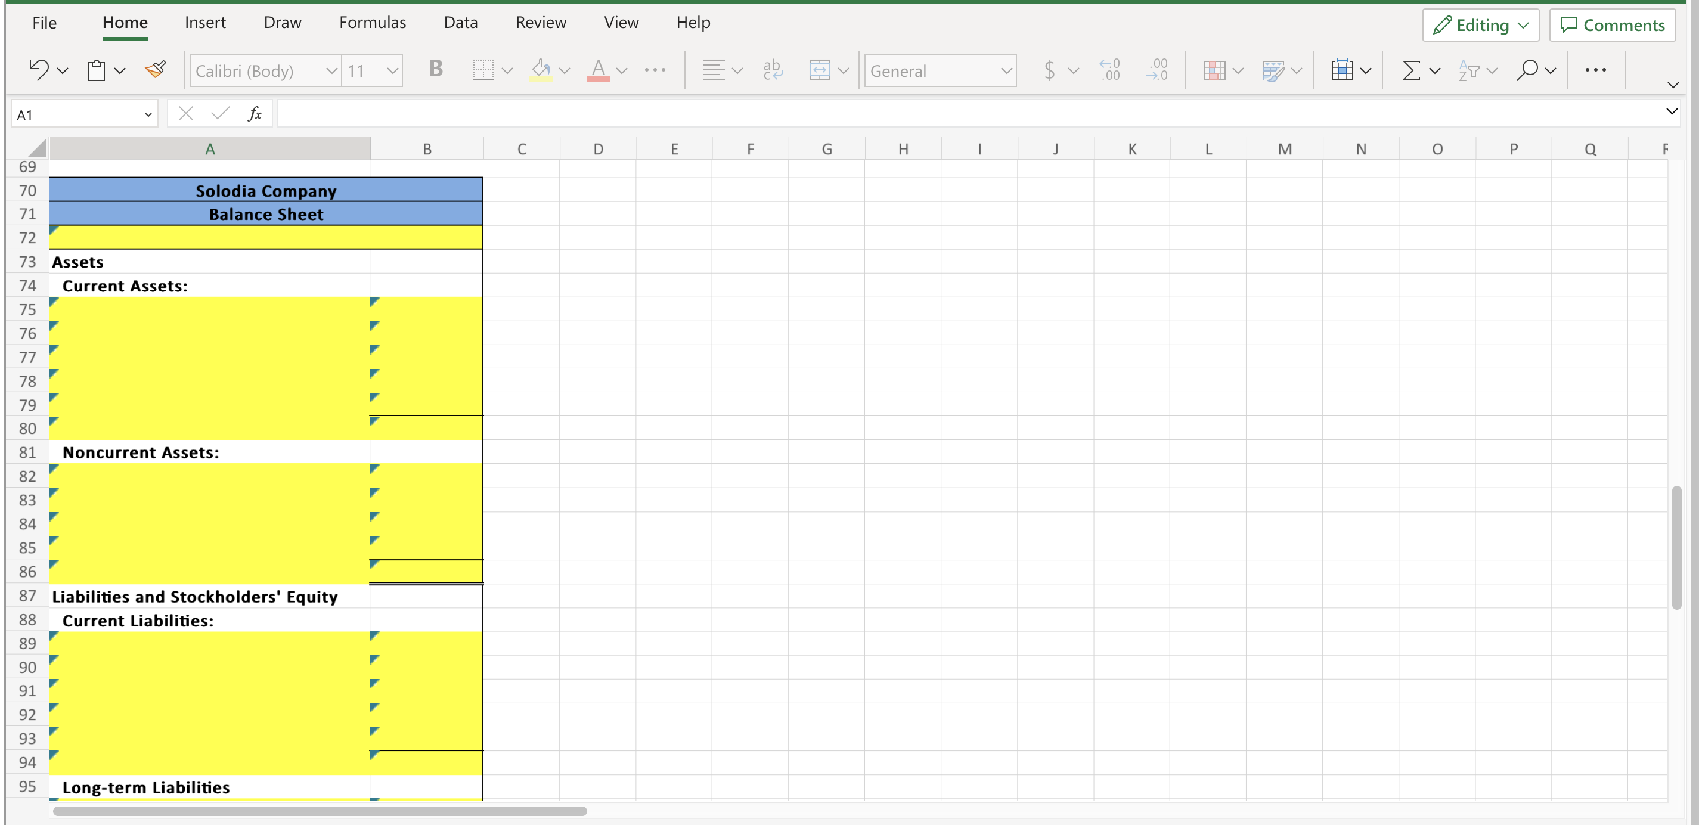This screenshot has height=825, width=1699.
Task: Open the font size dropdown
Action: pyautogui.click(x=392, y=70)
